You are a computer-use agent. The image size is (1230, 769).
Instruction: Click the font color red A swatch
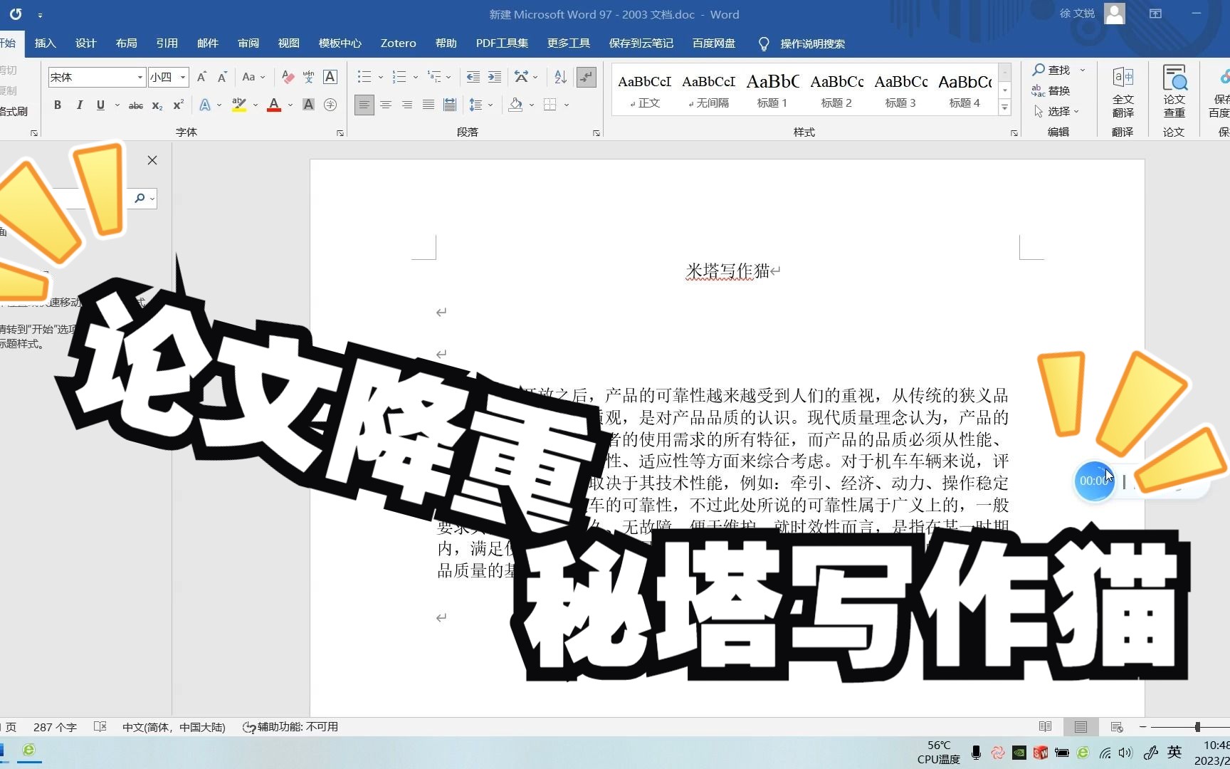tap(274, 105)
